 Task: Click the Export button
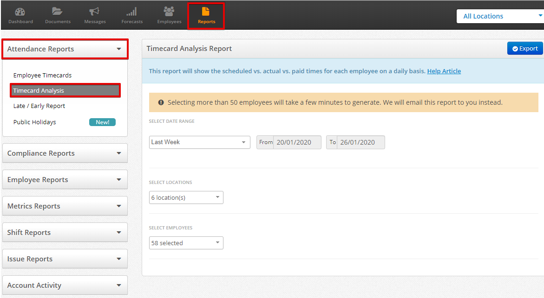(525, 49)
